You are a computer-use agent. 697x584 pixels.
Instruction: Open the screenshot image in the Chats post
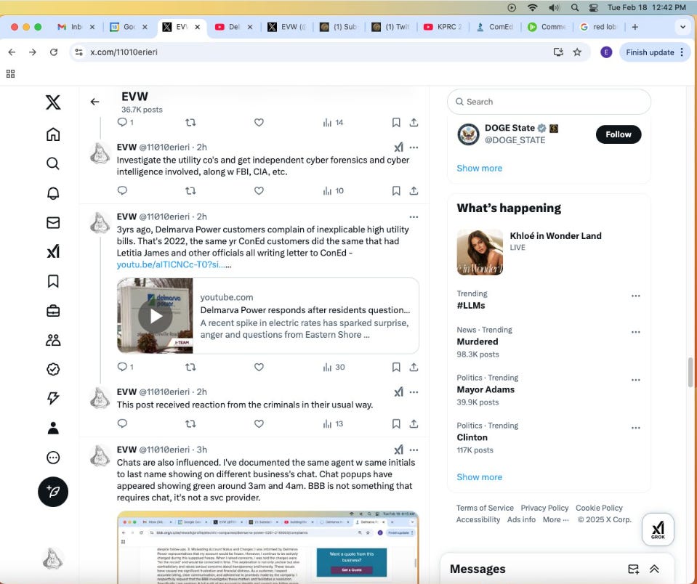click(x=268, y=547)
